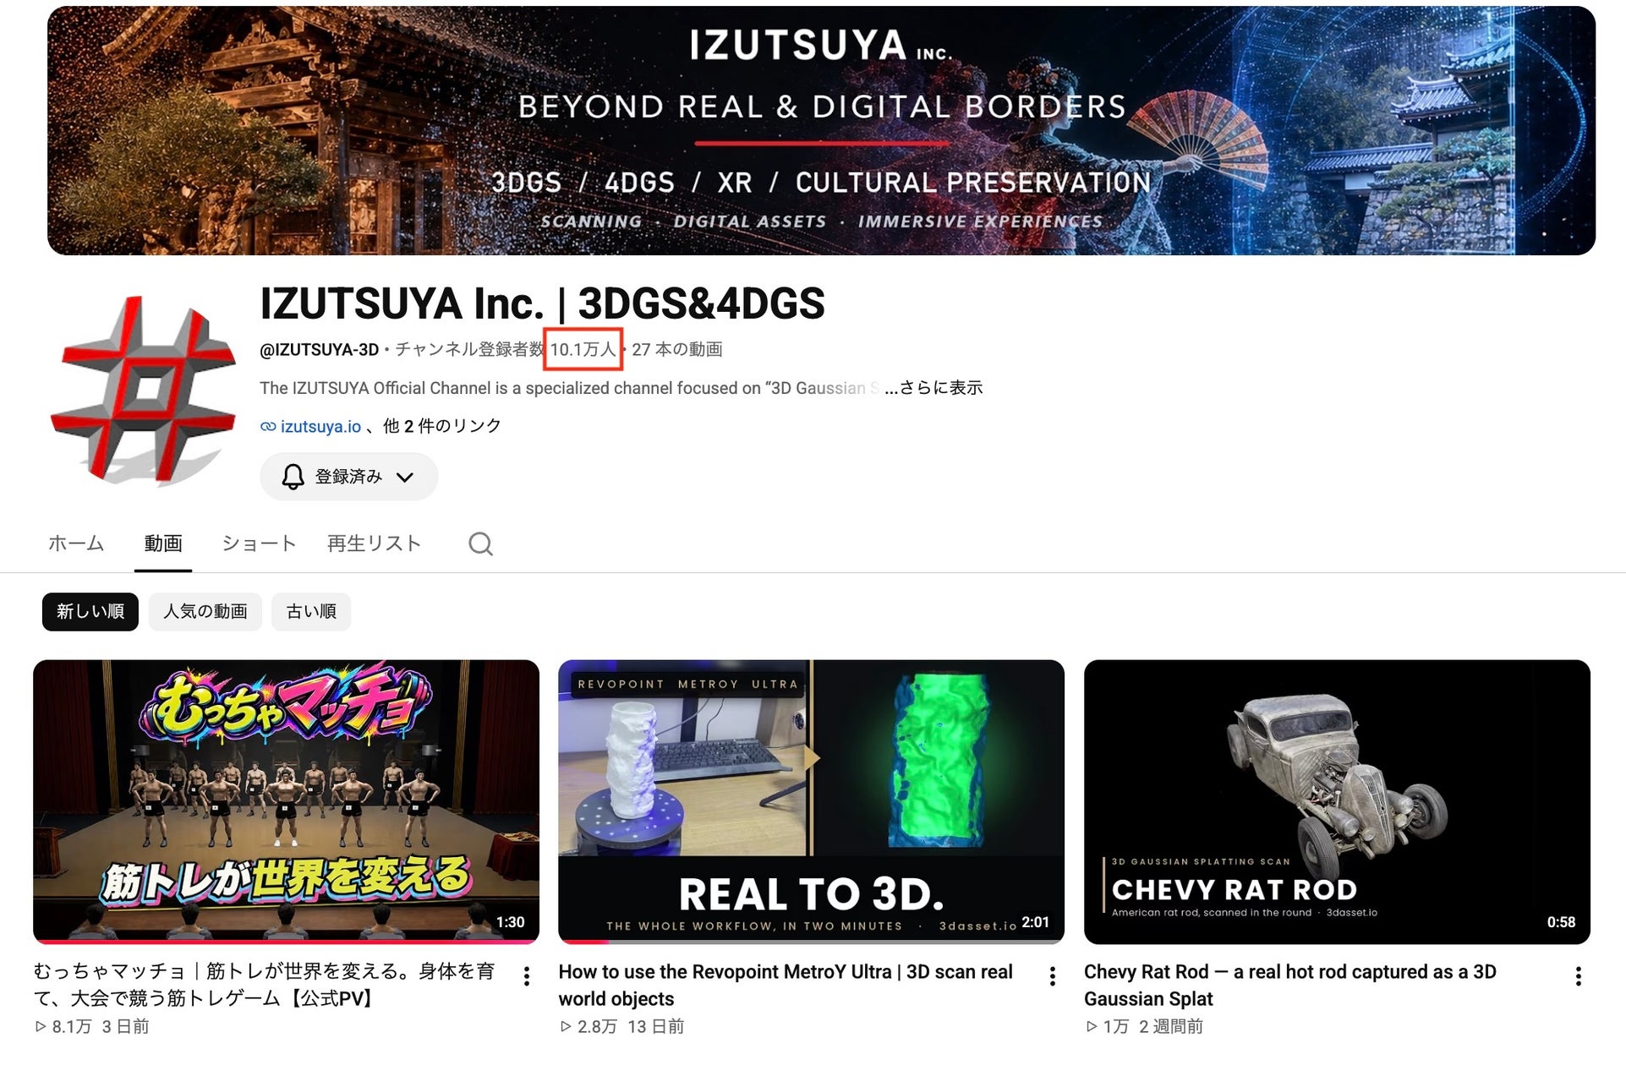Switch to the ホーム tab

76,543
